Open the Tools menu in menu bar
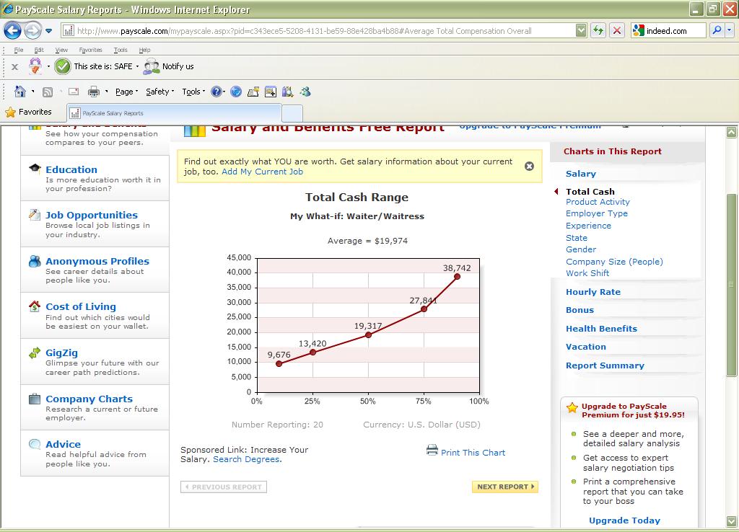This screenshot has height=532, width=739. point(121,50)
